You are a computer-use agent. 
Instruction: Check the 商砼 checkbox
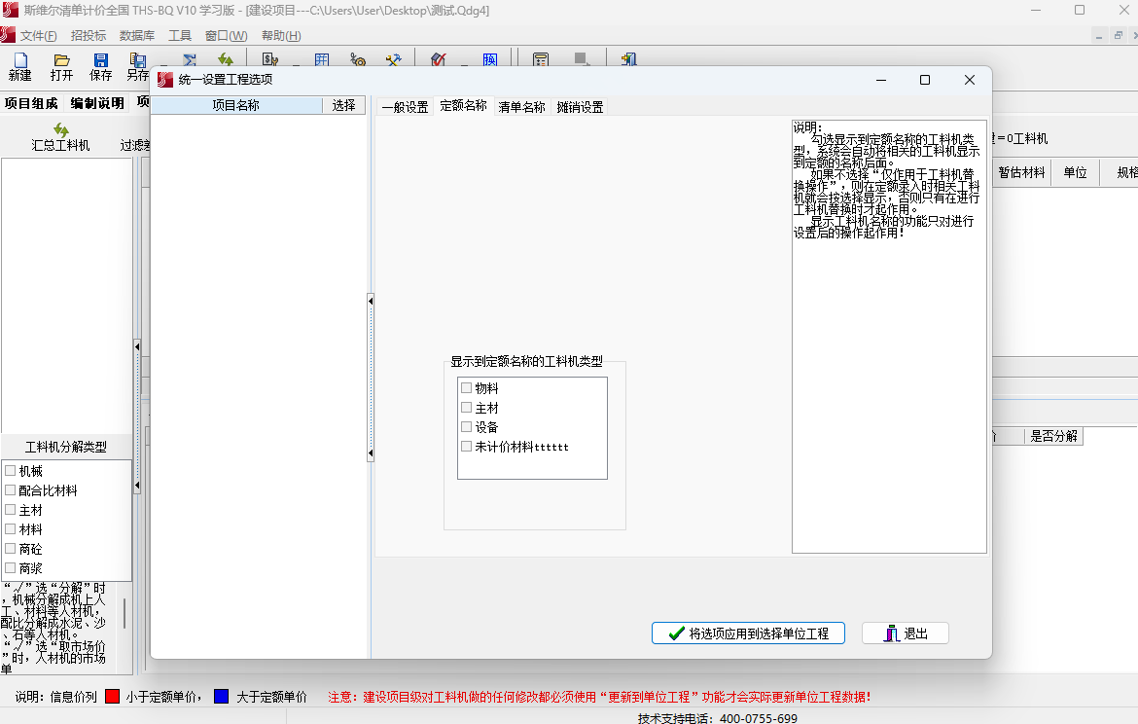pos(11,548)
